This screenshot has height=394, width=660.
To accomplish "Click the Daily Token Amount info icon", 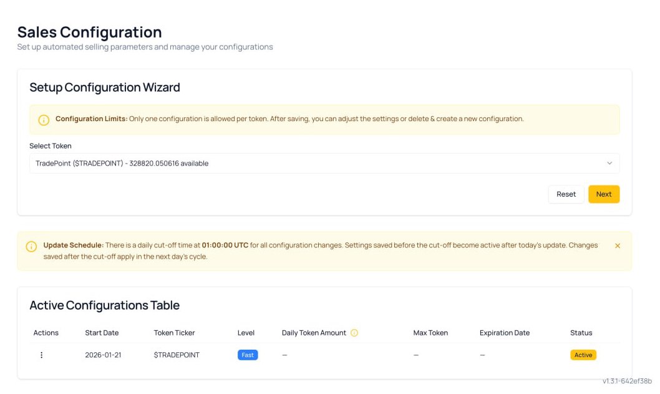I will 354,333.
